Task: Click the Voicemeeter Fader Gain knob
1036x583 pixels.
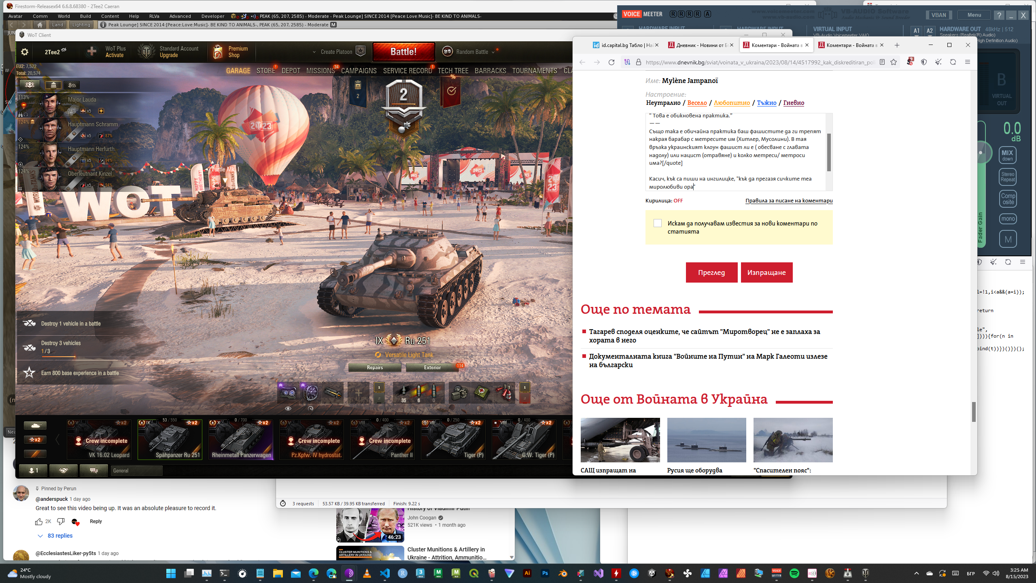Action: click(x=981, y=153)
